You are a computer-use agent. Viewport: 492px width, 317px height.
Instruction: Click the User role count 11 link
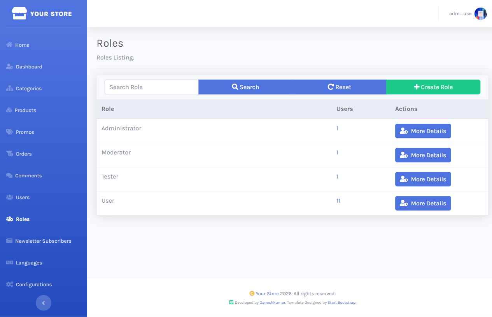coord(338,201)
